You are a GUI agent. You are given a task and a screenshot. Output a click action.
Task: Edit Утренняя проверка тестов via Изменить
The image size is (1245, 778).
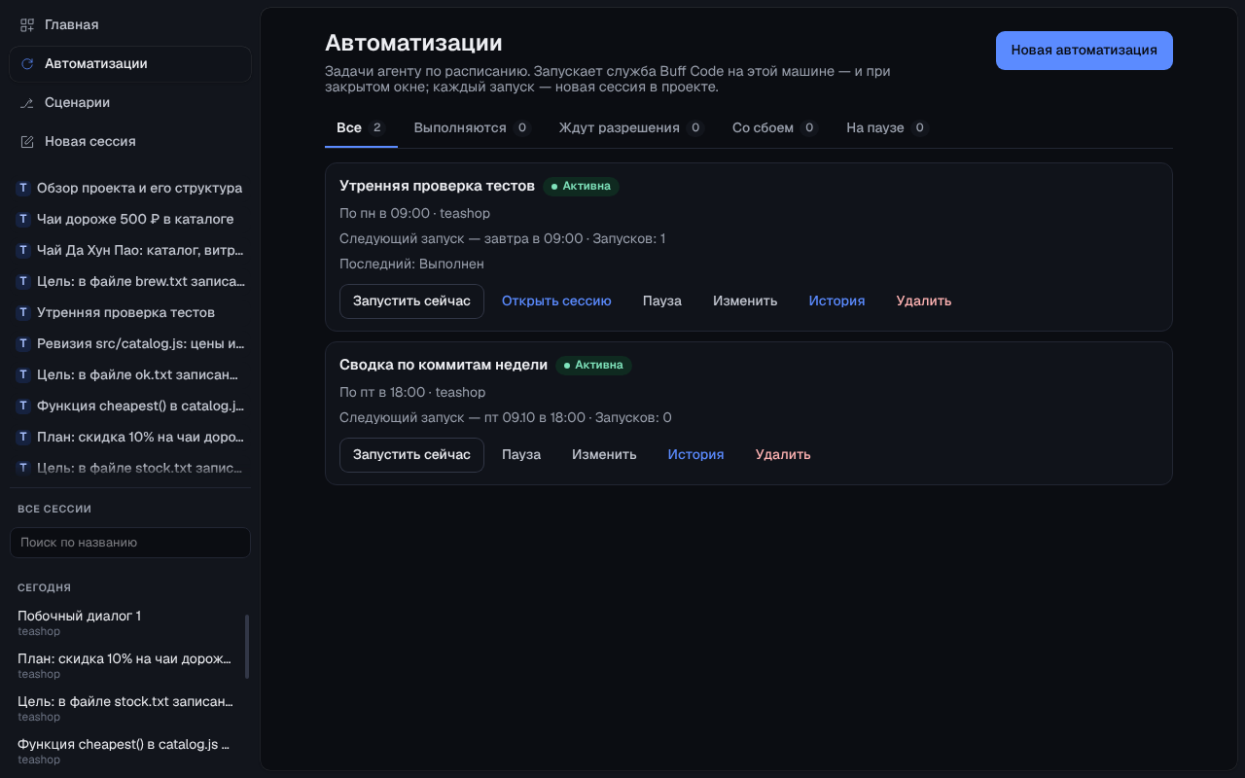coord(745,301)
